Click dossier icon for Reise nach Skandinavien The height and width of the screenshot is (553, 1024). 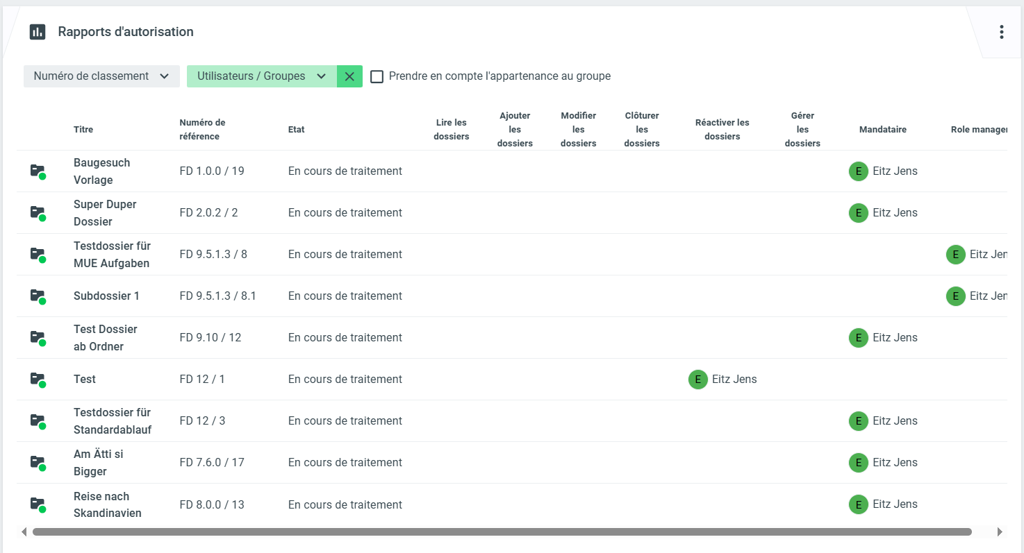pyautogui.click(x=38, y=504)
